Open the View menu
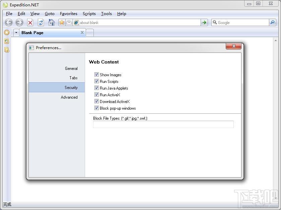Viewport: 281px width, 210px height. point(35,14)
